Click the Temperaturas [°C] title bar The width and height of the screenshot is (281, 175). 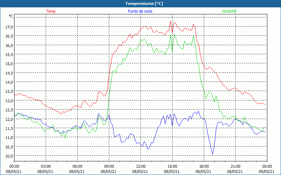140,3
